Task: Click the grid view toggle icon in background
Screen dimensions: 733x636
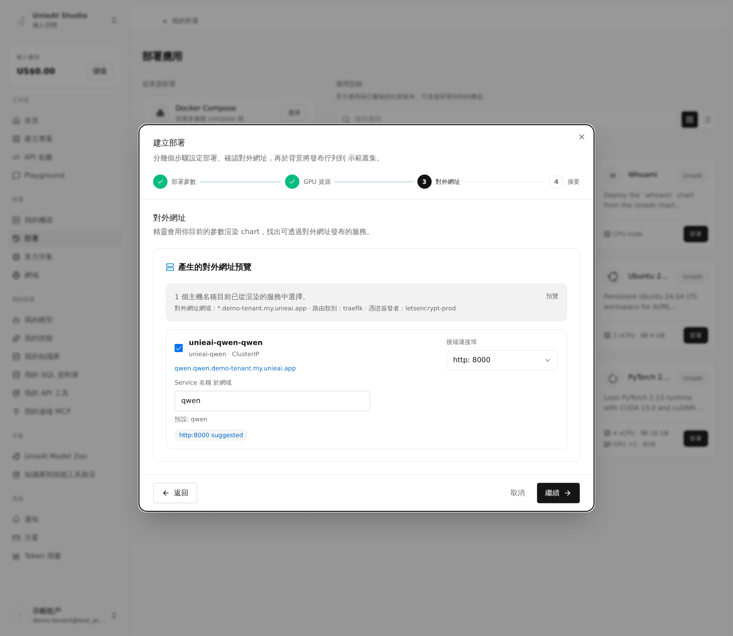Action: [x=689, y=120]
